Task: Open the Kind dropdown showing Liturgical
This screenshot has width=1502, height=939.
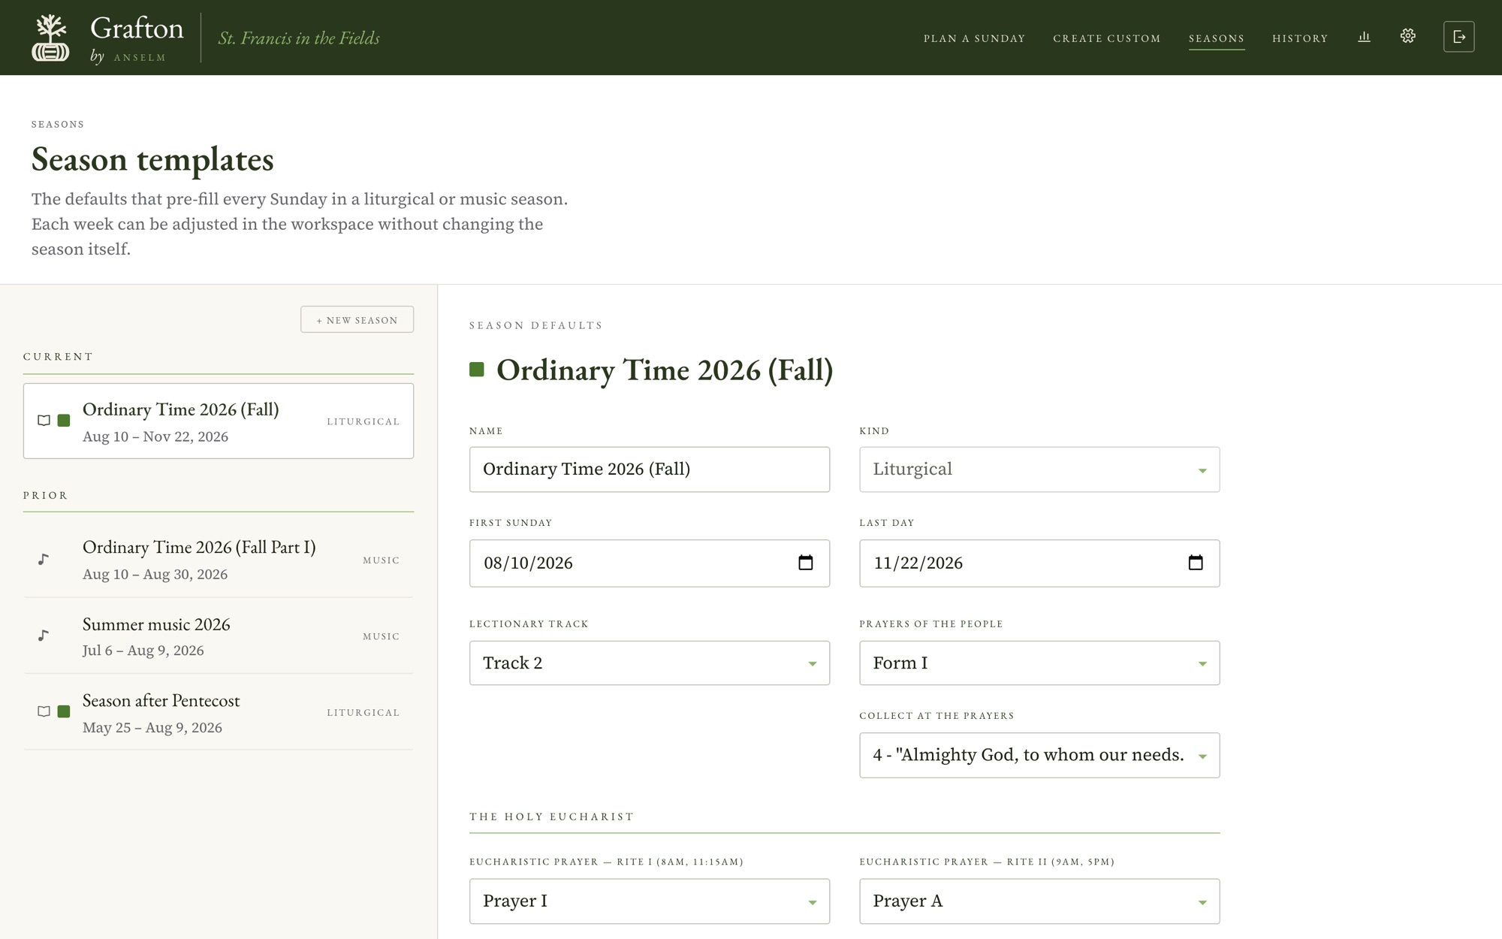Action: point(1039,469)
